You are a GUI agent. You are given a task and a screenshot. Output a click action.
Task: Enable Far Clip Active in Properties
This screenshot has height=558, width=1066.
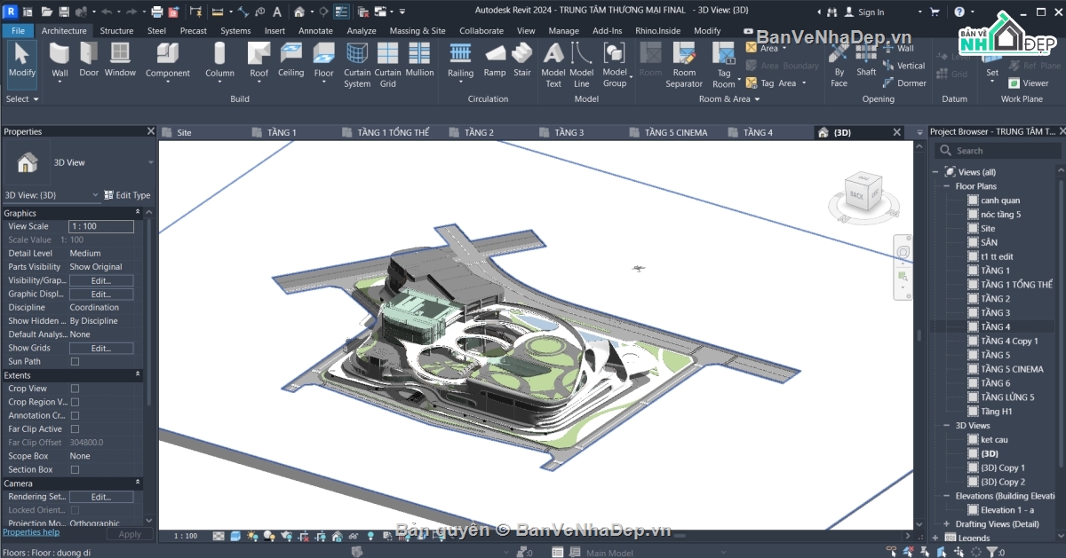click(x=75, y=428)
